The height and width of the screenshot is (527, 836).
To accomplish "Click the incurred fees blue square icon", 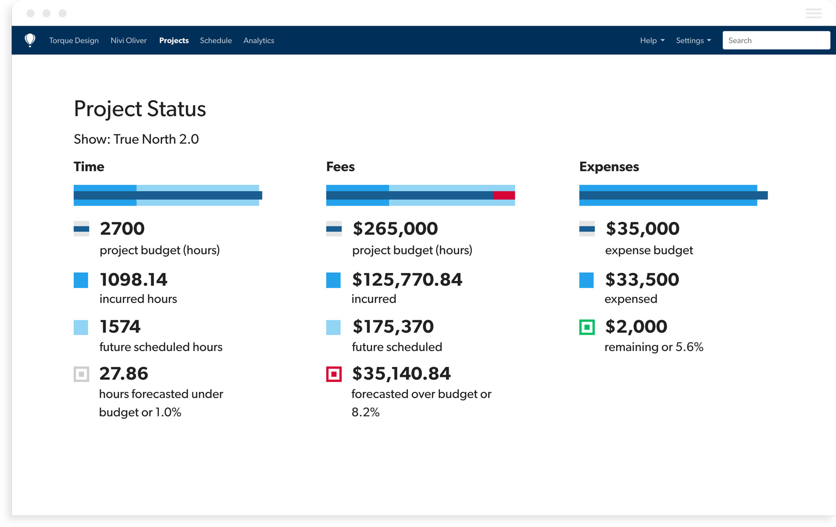I will [x=334, y=280].
